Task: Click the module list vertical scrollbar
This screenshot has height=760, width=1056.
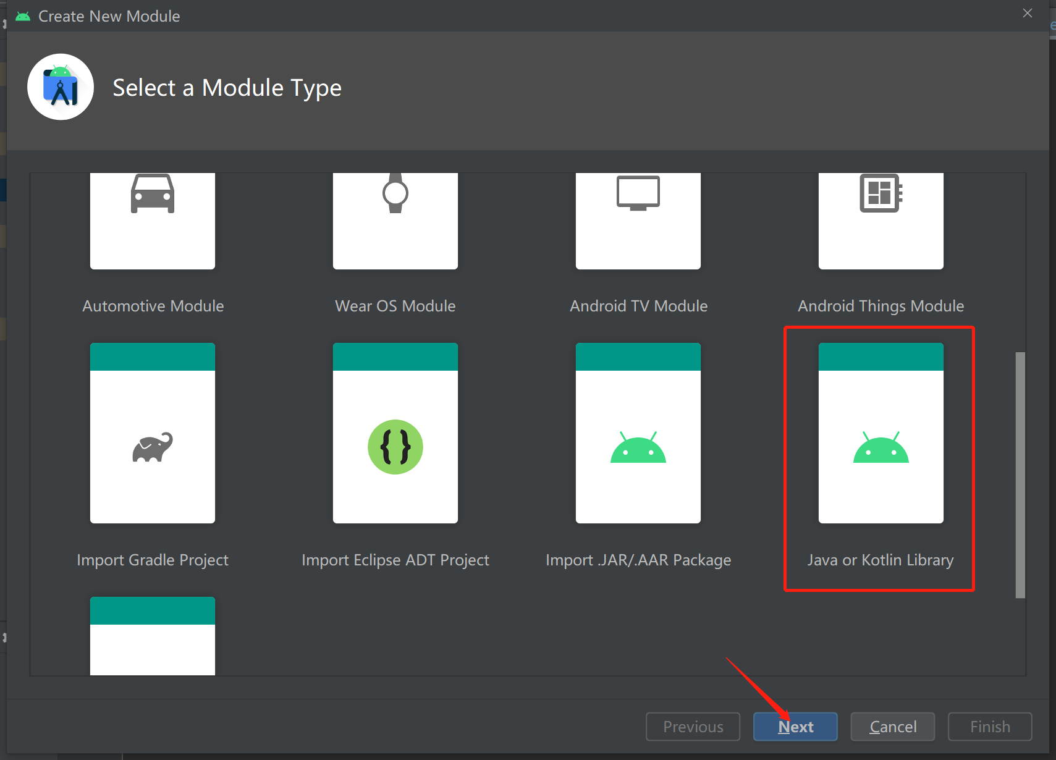Action: [x=1020, y=475]
